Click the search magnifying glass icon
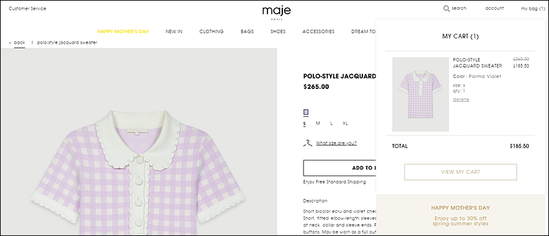Viewport: 549px width, 236px height. coord(446,8)
